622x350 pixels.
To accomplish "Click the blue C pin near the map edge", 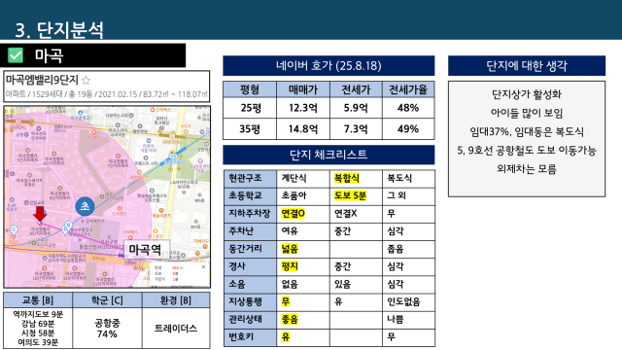I will (x=14, y=230).
